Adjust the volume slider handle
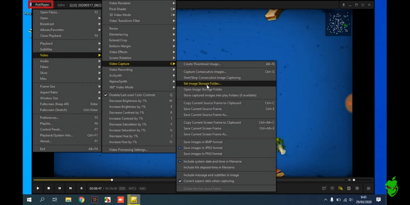The width and height of the screenshot is (410, 205). pyautogui.click(x=354, y=180)
